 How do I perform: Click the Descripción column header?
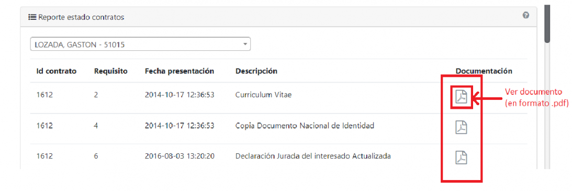[x=256, y=71]
